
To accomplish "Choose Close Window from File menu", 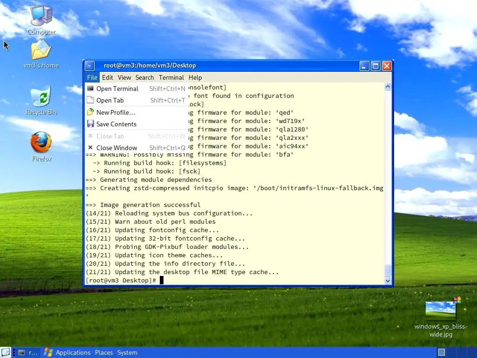I will (x=136, y=148).
